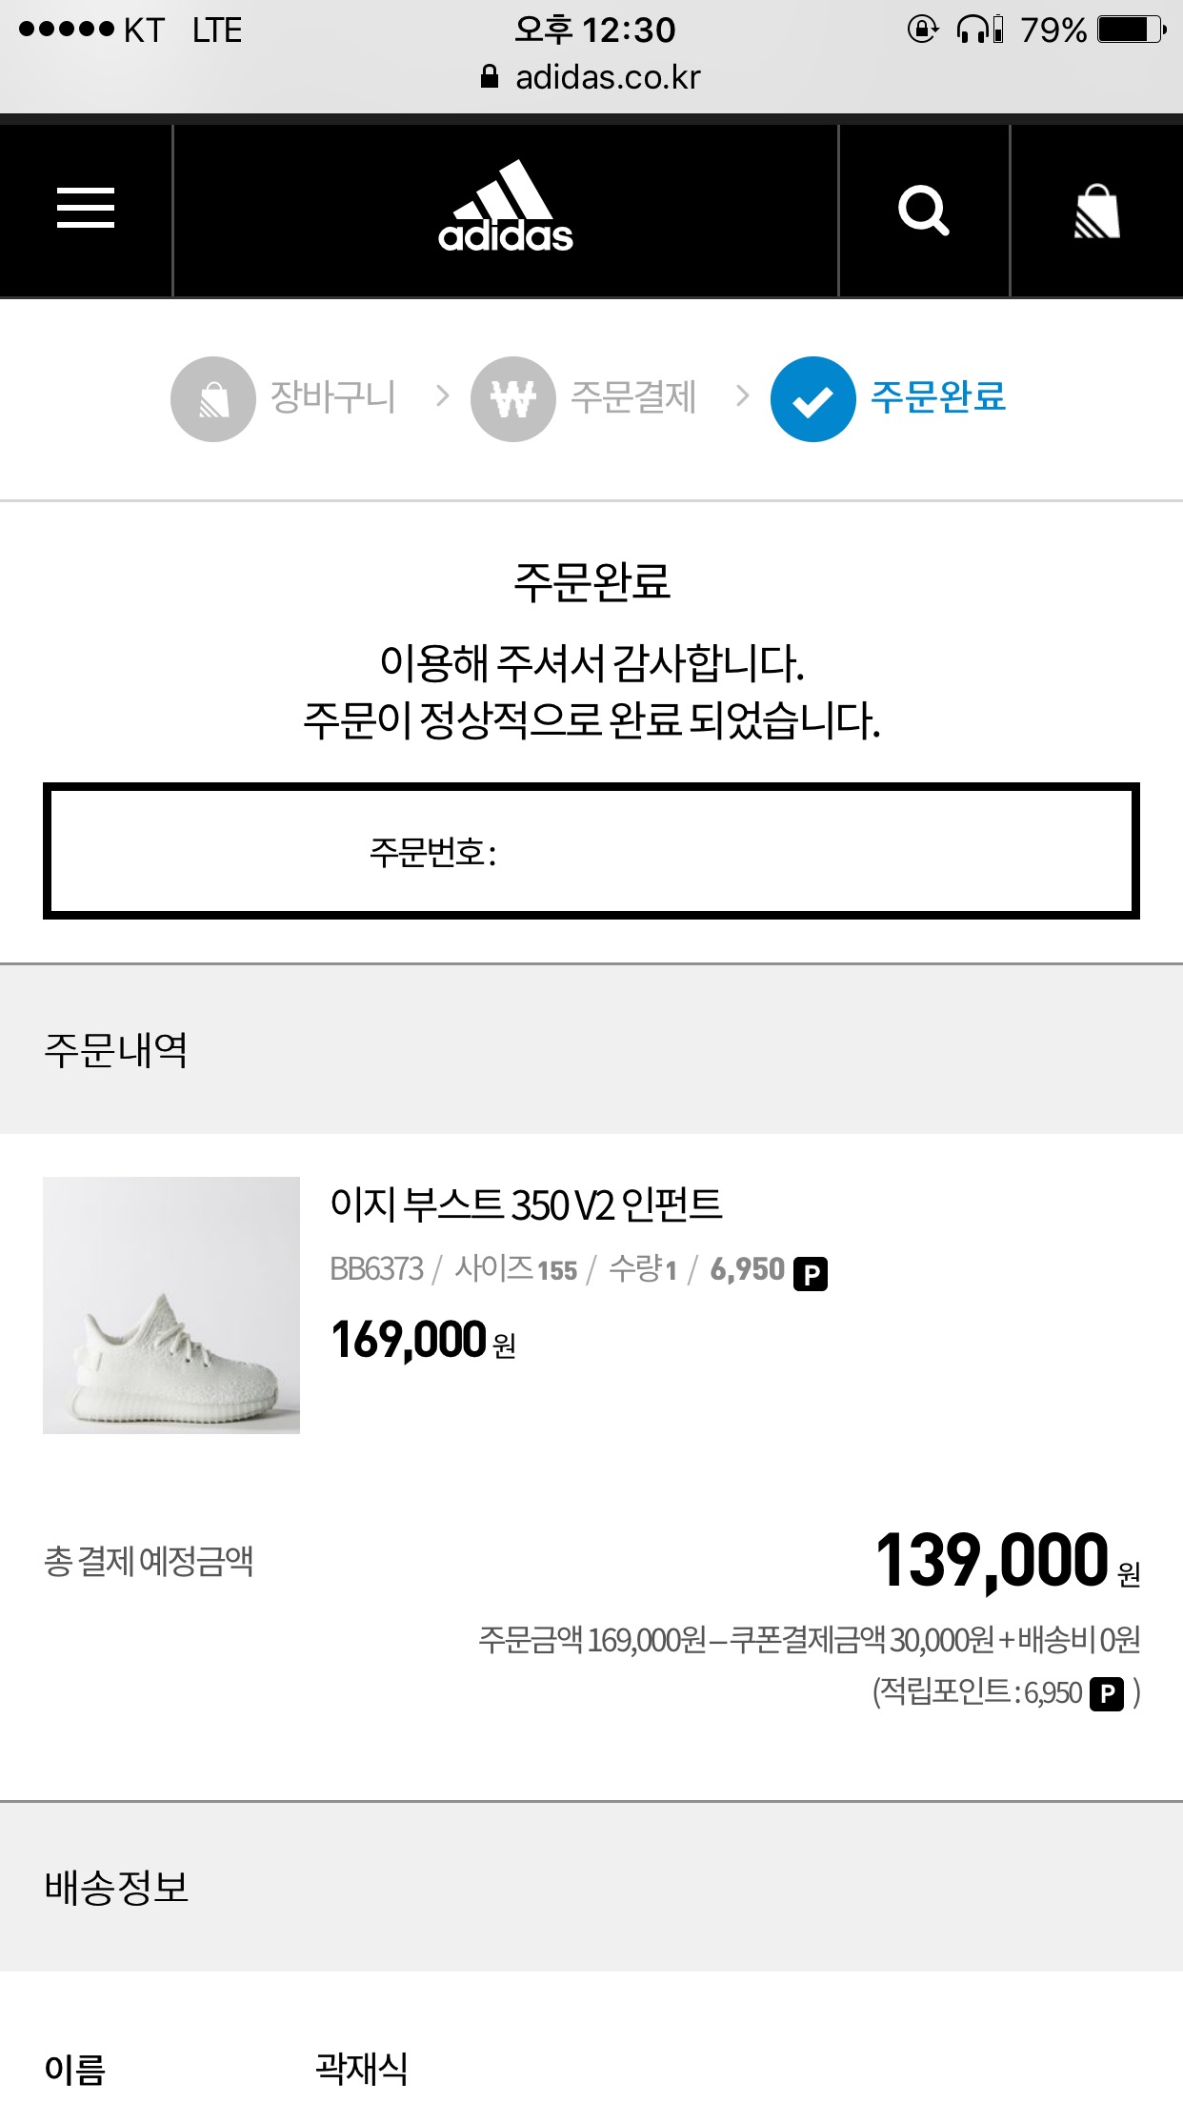Open the white Yeezy shoe thumbnail
This screenshot has width=1183, height=2104.
[x=171, y=1305]
